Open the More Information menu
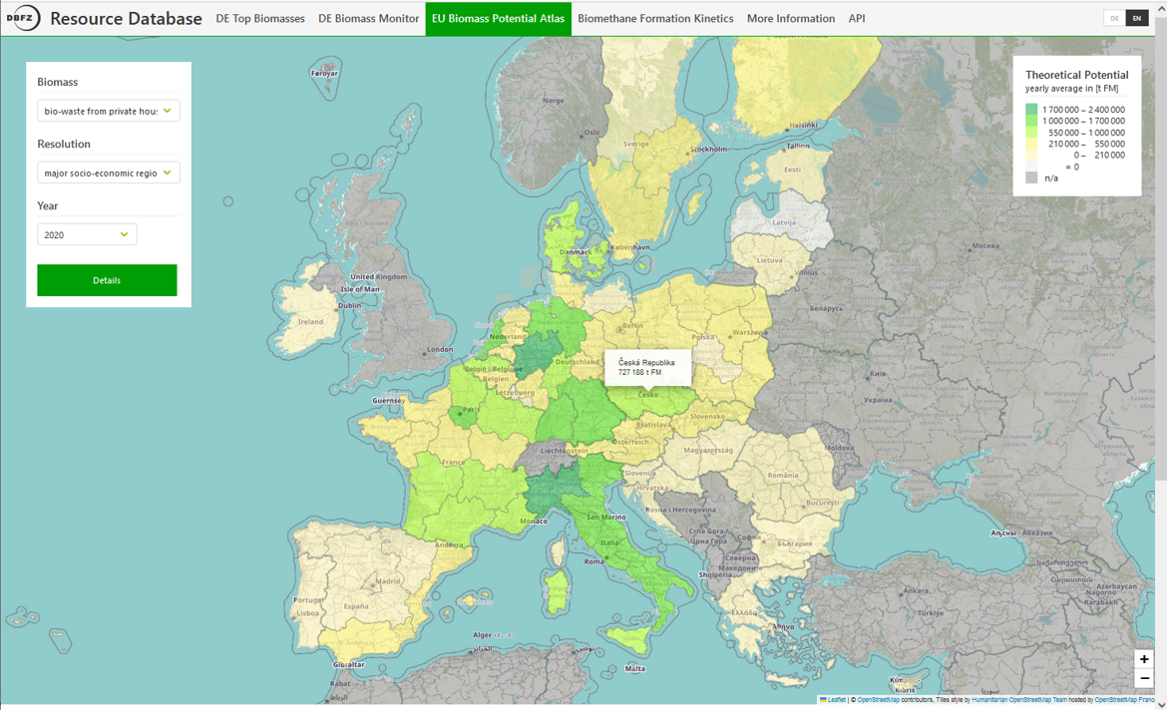 790,18
